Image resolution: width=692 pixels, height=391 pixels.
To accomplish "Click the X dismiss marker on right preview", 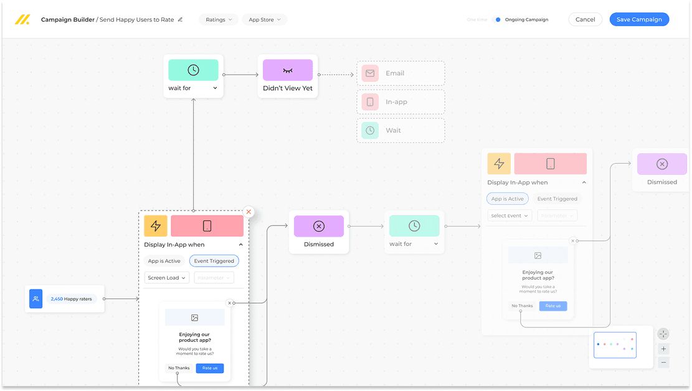I will click(x=573, y=241).
